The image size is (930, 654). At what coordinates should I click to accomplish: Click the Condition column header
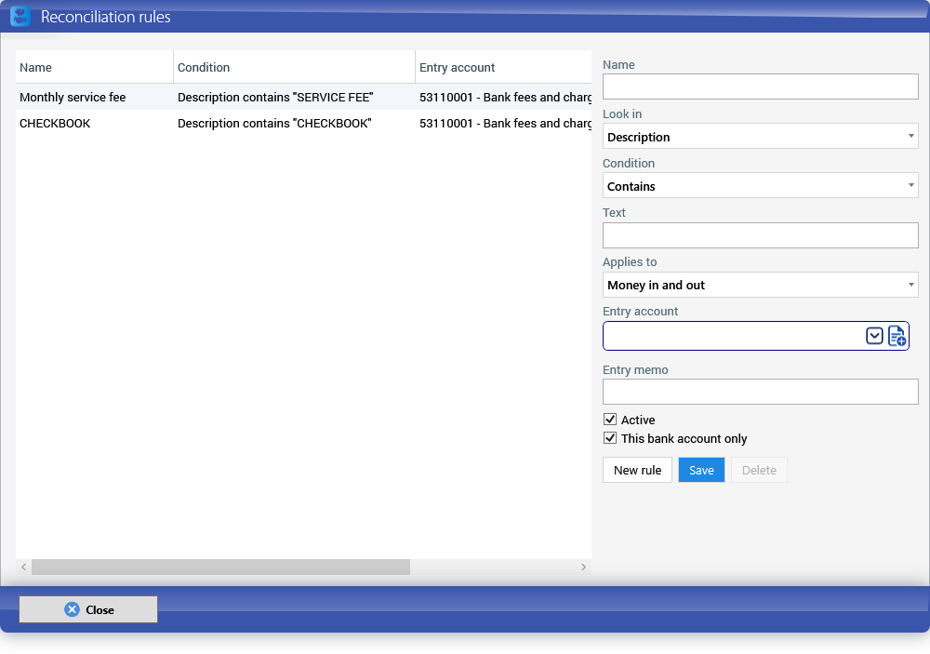(x=294, y=67)
